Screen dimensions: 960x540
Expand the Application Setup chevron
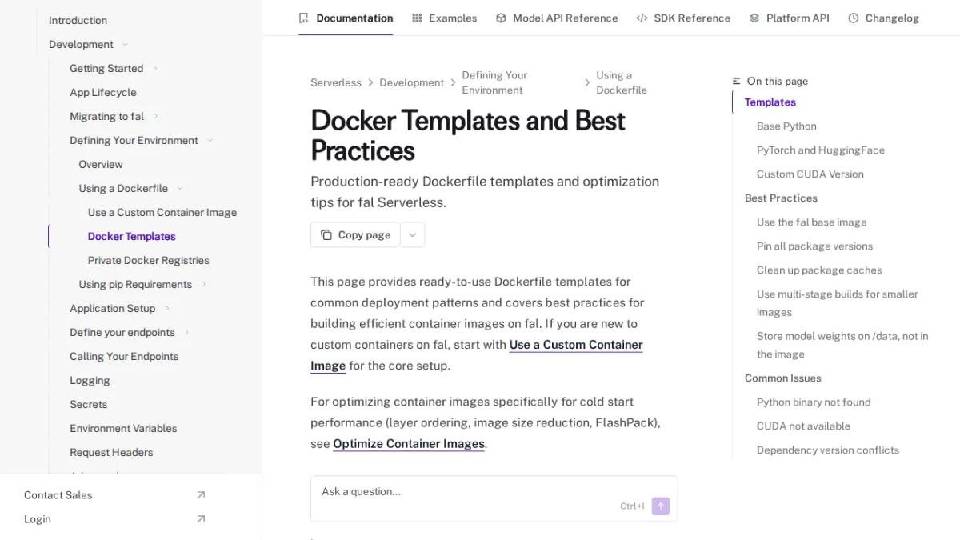click(167, 309)
